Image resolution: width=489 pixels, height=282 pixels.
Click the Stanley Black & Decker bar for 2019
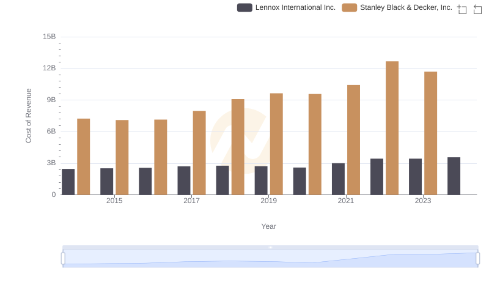[276, 144]
